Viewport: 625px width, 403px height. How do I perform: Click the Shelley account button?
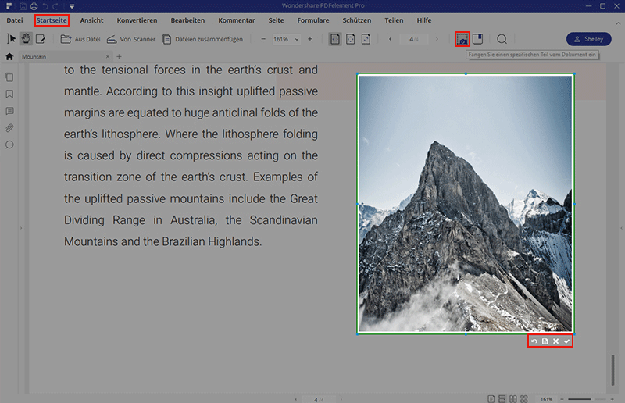pyautogui.click(x=588, y=39)
